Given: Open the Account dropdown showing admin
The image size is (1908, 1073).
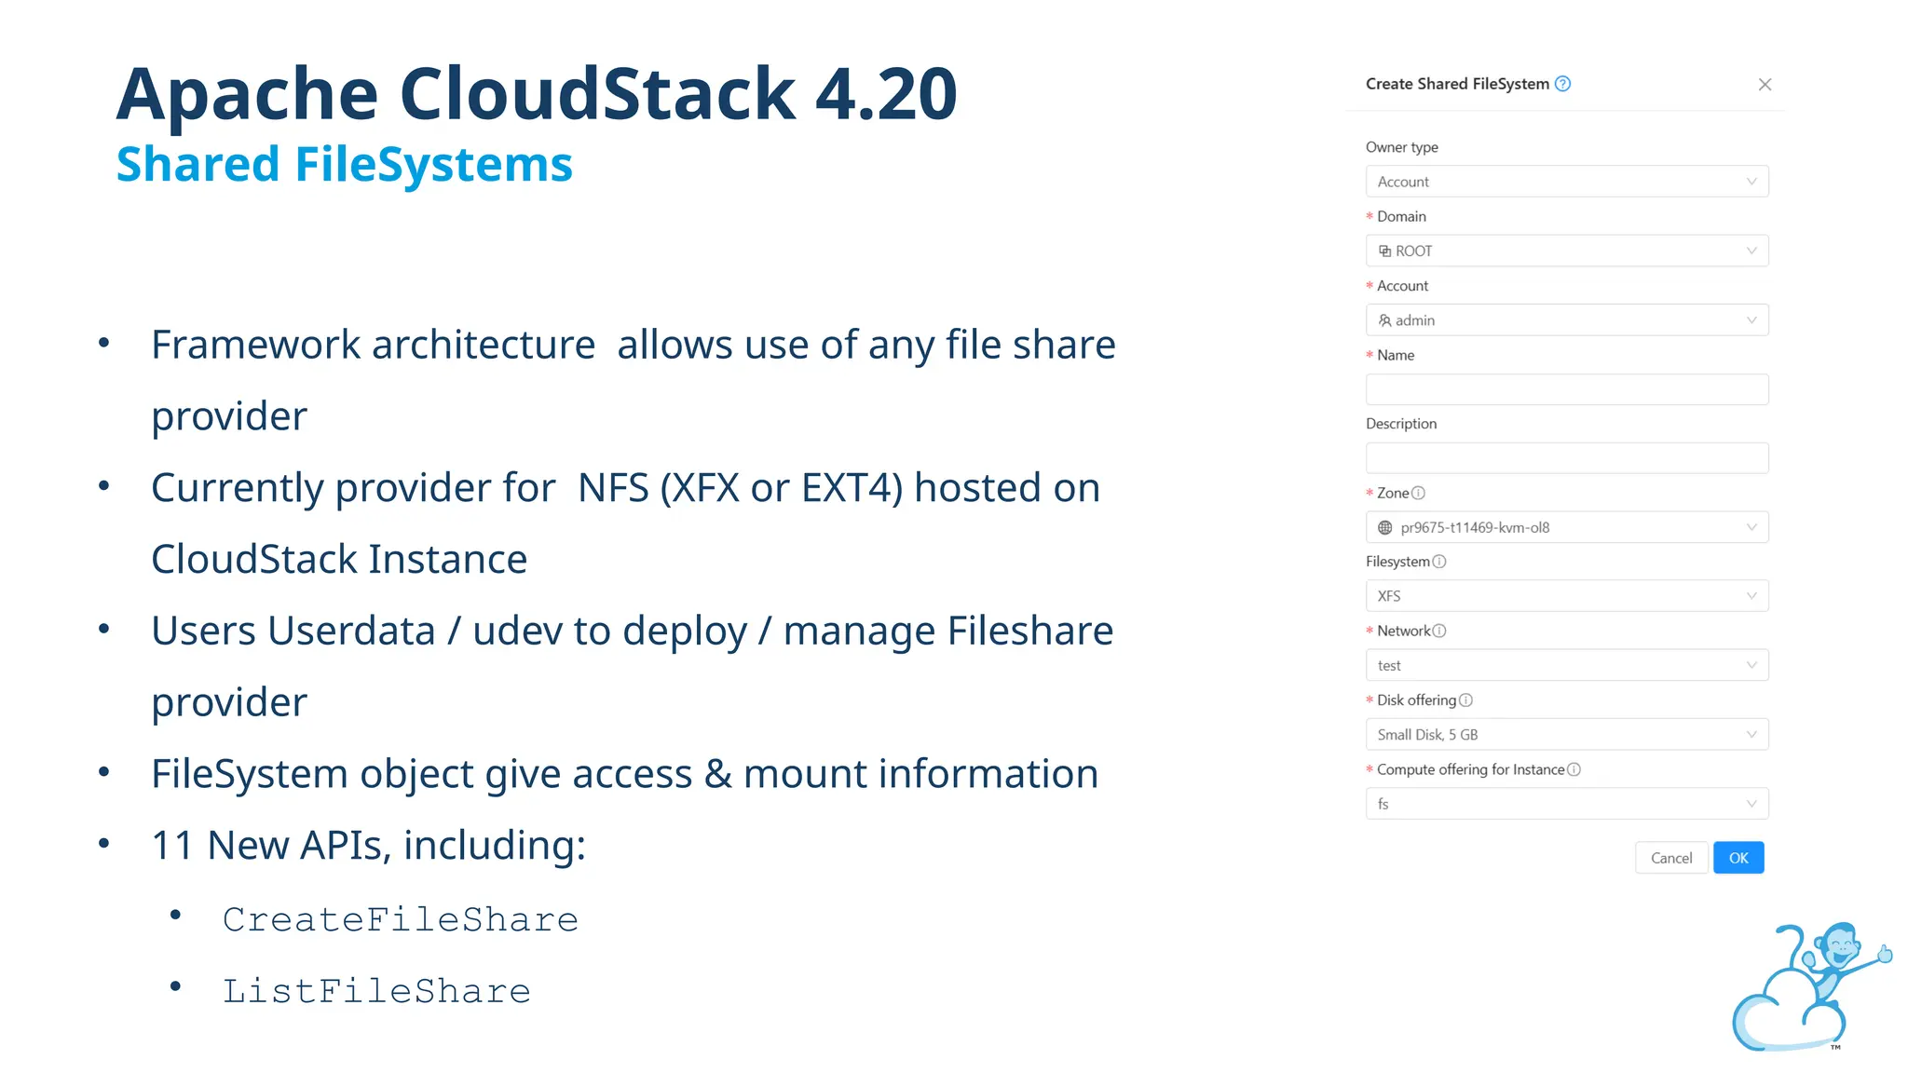Looking at the screenshot, I should pos(1567,320).
